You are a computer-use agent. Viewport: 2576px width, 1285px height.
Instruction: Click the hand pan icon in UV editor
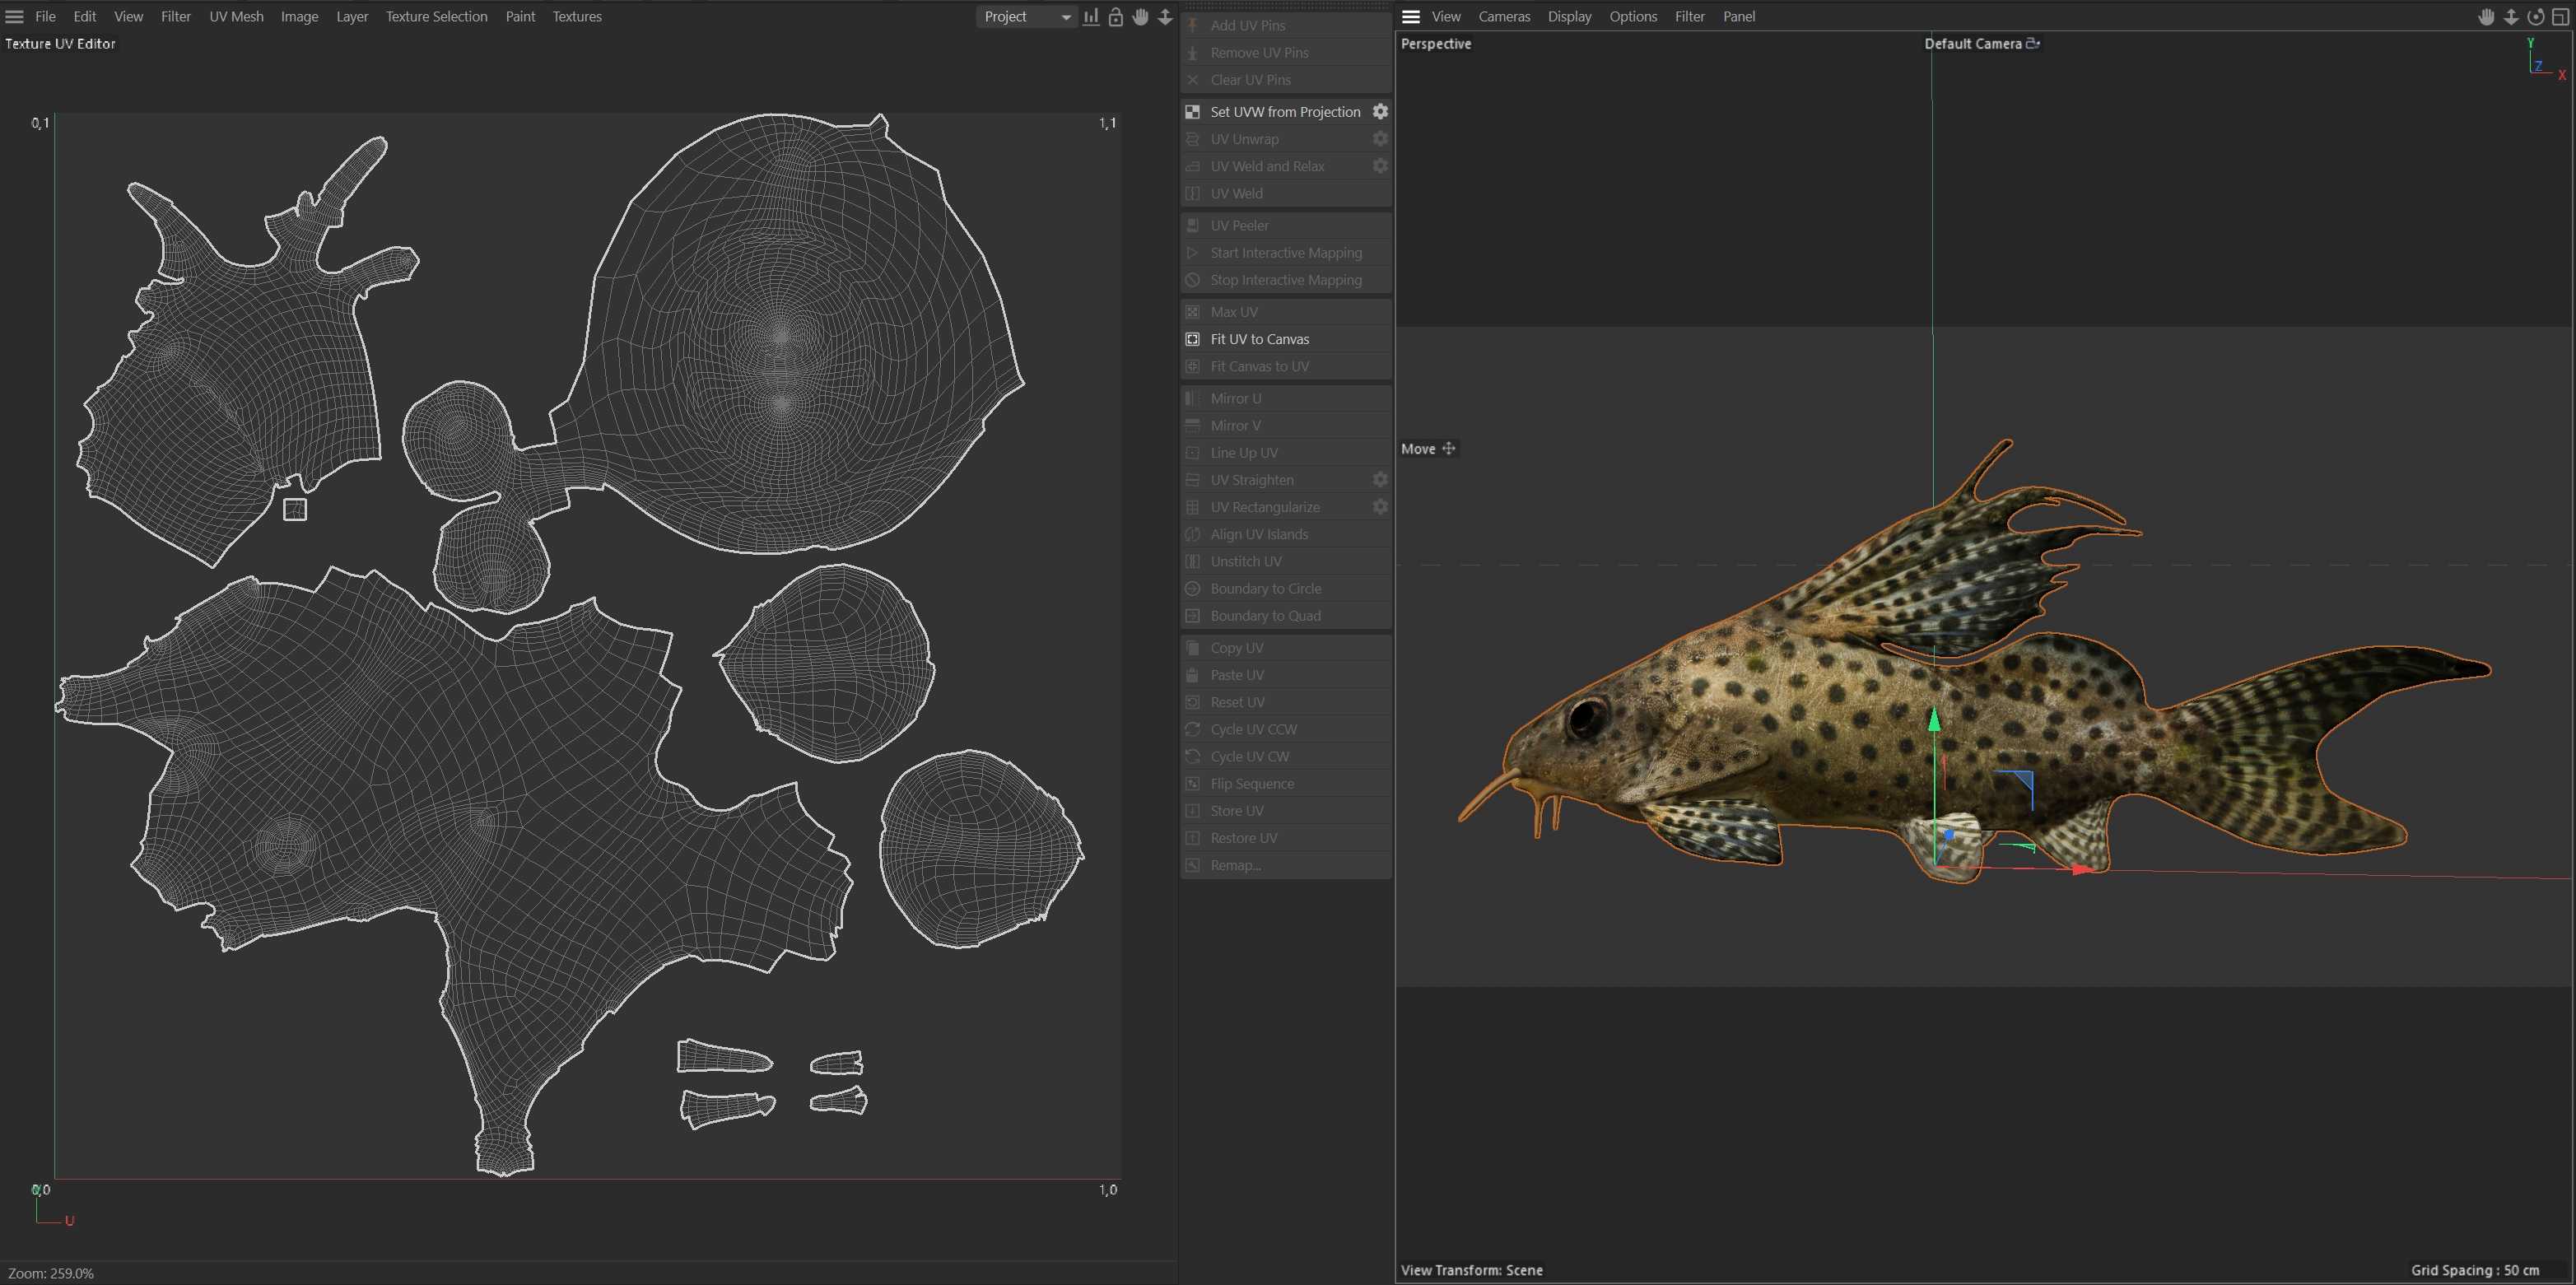(x=1140, y=16)
